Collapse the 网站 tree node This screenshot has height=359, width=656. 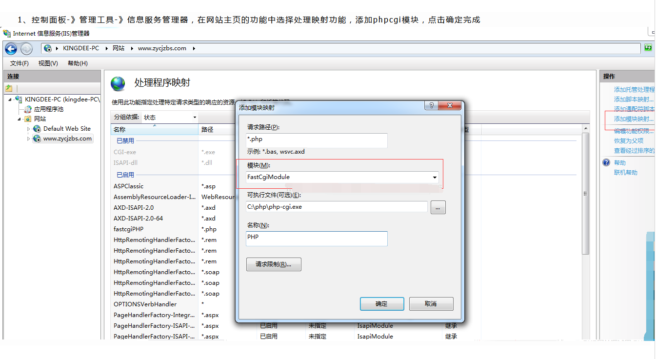(x=20, y=119)
